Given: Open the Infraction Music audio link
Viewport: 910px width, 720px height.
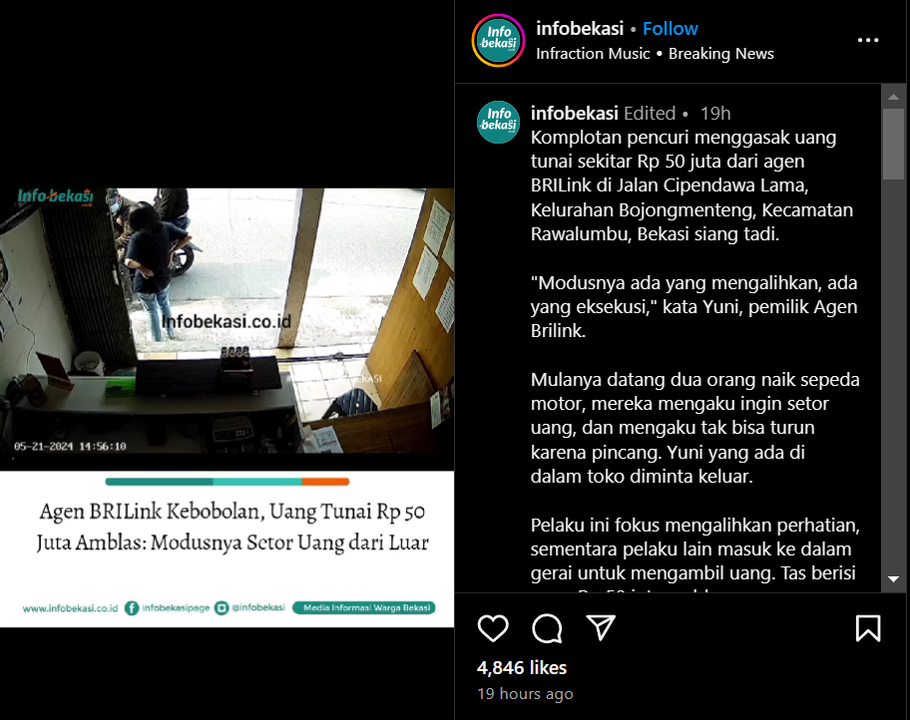Looking at the screenshot, I should click(x=593, y=54).
